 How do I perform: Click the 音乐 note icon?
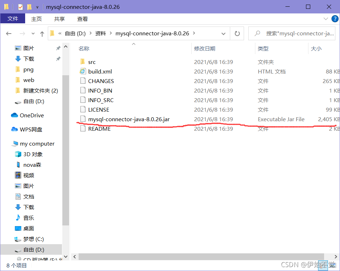point(18,218)
